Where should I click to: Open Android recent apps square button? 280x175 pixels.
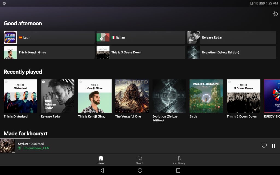point(178,170)
